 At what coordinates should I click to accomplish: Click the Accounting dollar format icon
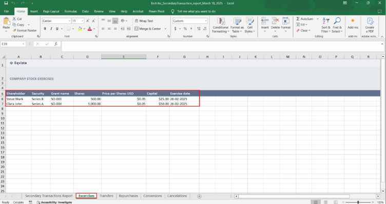point(175,29)
